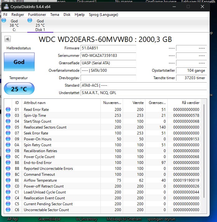Image resolution: width=217 pixels, height=222 pixels.
Task: Click the Understøttet S.M.A.R.T., NCQ, GPL field
Action: [144, 93]
